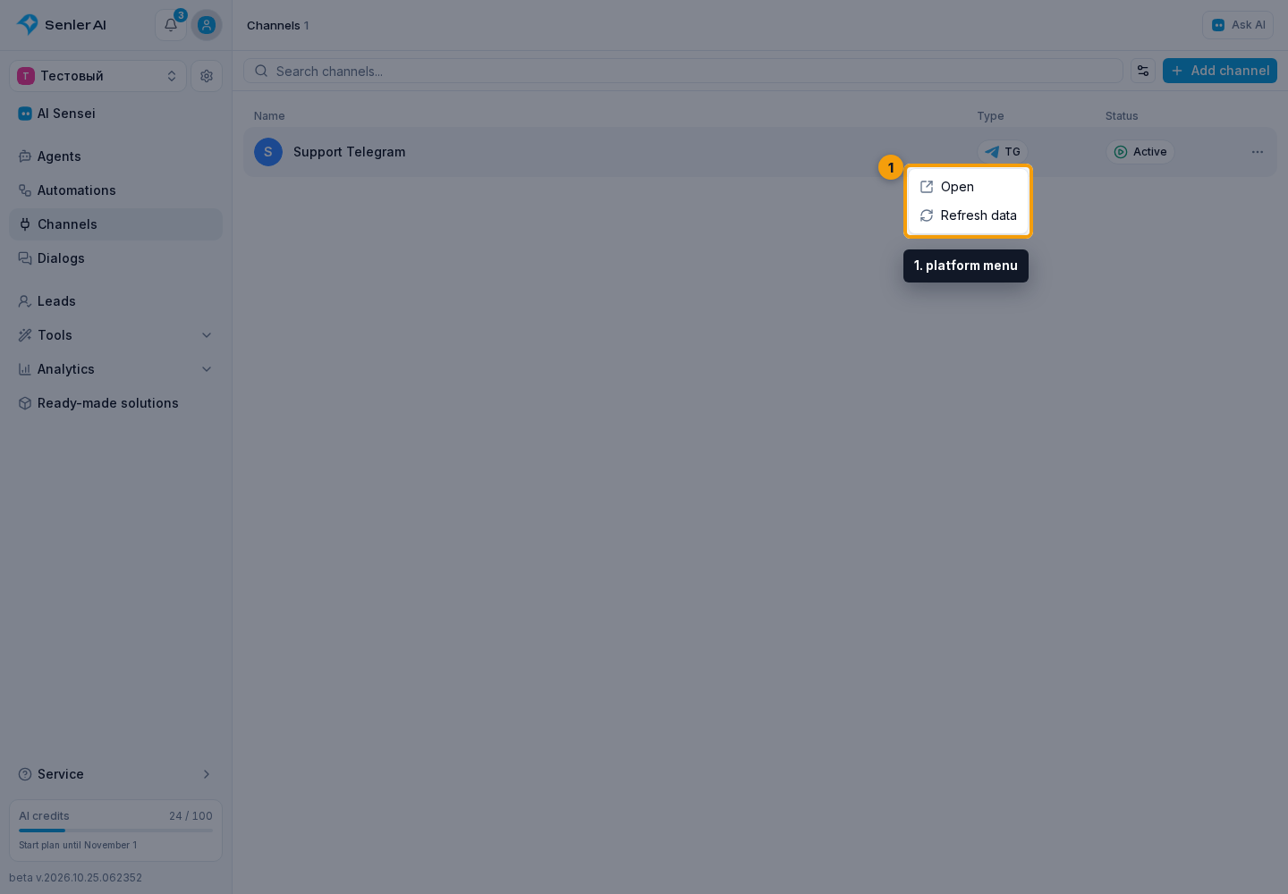Click the Telegram TG type badge
The width and height of the screenshot is (1288, 894).
point(1003,152)
